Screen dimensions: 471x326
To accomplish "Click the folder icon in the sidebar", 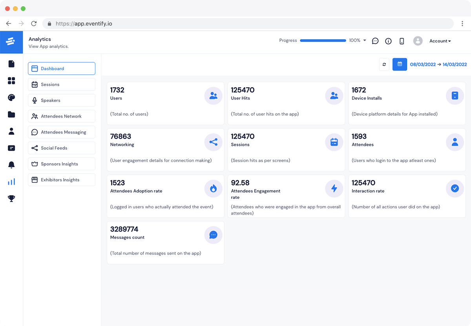I will (11, 114).
